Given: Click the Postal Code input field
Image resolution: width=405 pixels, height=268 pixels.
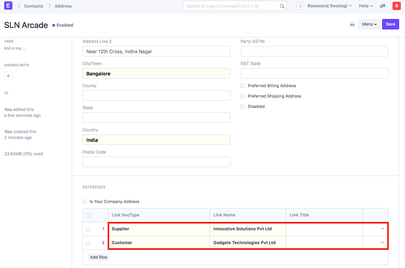Looking at the screenshot, I should (156, 162).
